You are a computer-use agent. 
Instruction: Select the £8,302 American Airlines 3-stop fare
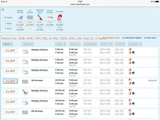(40, 30)
